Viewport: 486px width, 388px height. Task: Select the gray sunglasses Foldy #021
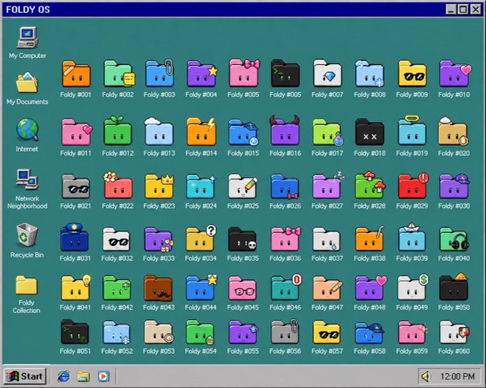(76, 186)
